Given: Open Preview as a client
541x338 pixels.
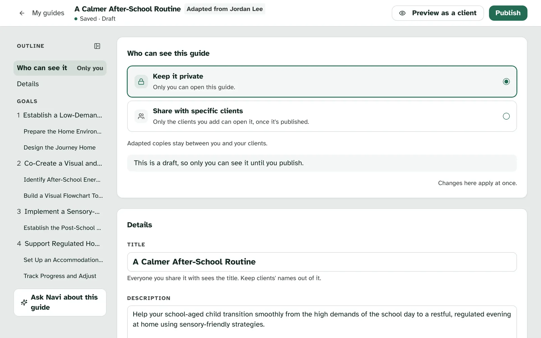Looking at the screenshot, I should coord(438,13).
